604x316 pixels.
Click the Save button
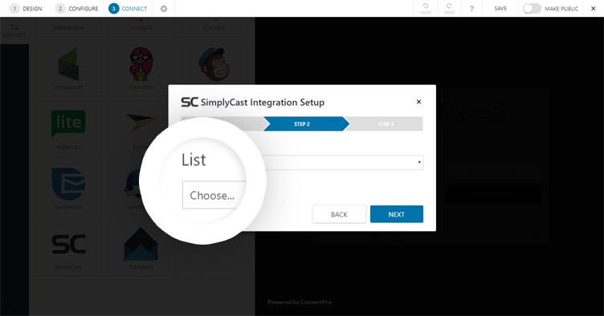click(x=500, y=9)
